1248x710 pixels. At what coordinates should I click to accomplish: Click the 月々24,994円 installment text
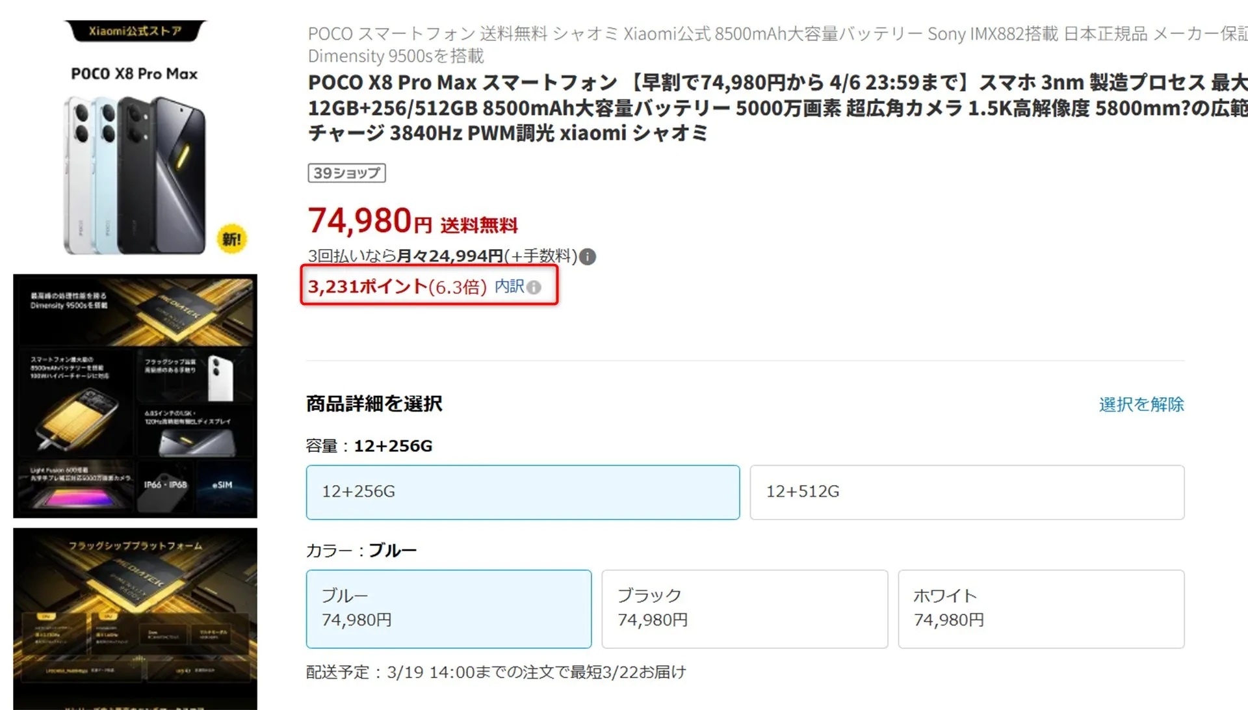coord(450,256)
